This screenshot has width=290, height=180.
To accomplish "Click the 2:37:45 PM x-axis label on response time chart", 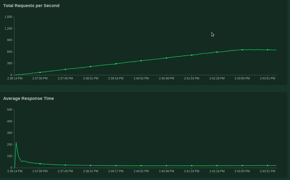I will click(65, 171).
